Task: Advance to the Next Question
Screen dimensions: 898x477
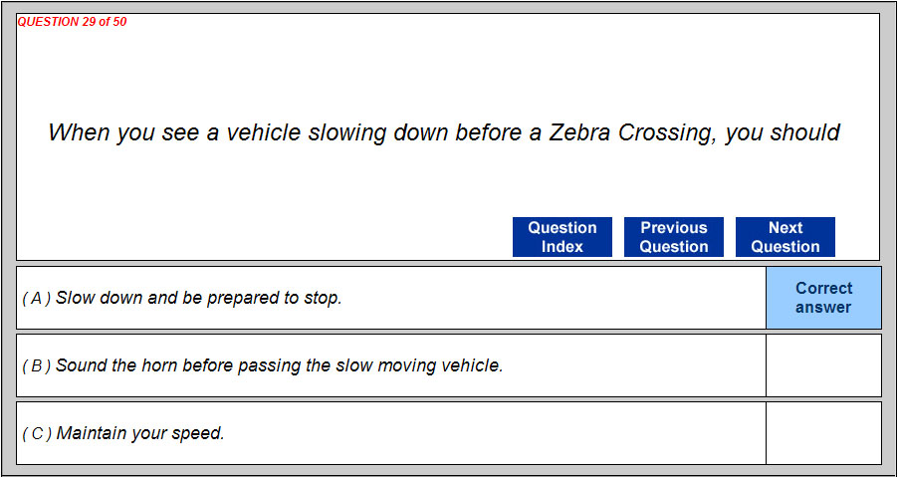Action: tap(785, 237)
